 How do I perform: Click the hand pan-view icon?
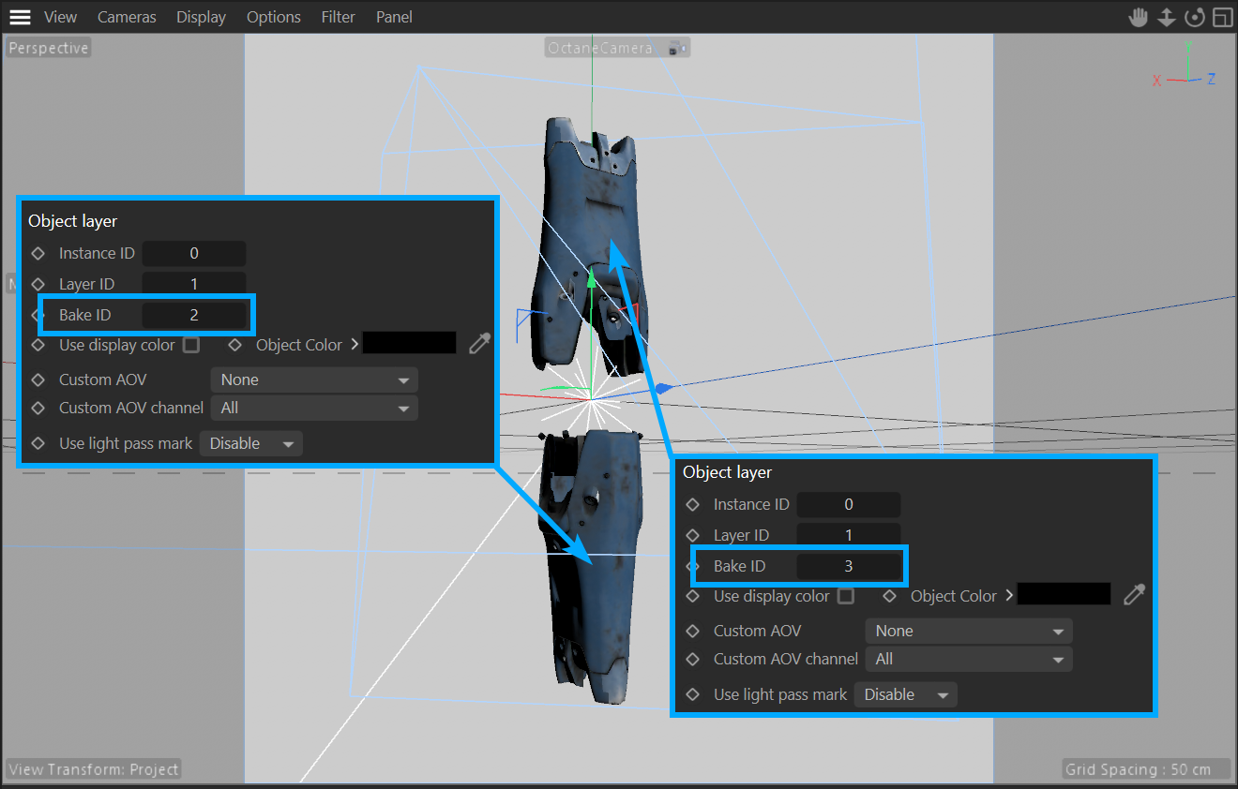(x=1138, y=18)
